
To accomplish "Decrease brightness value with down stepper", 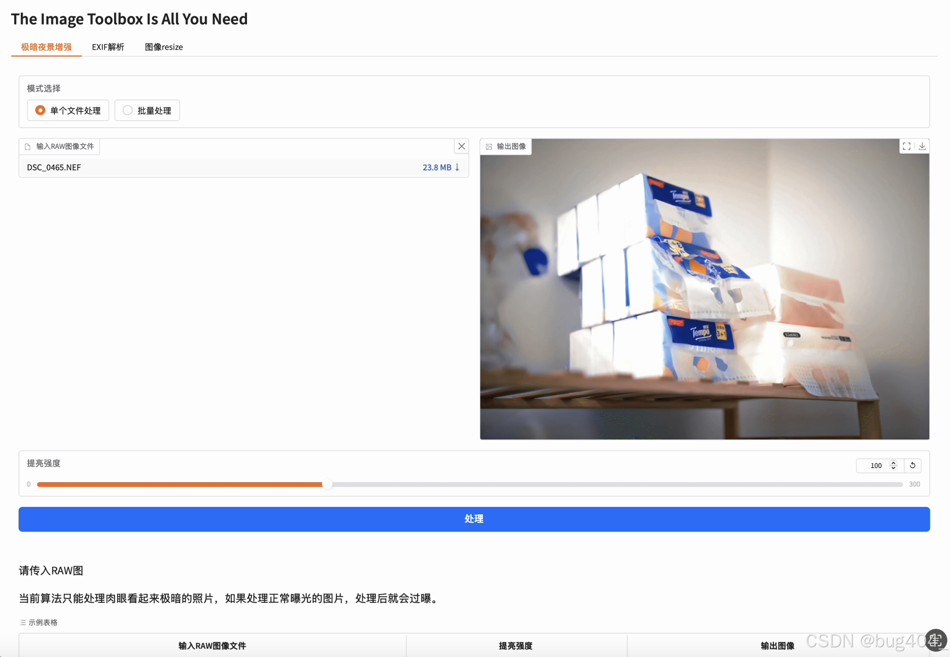I will pos(893,468).
